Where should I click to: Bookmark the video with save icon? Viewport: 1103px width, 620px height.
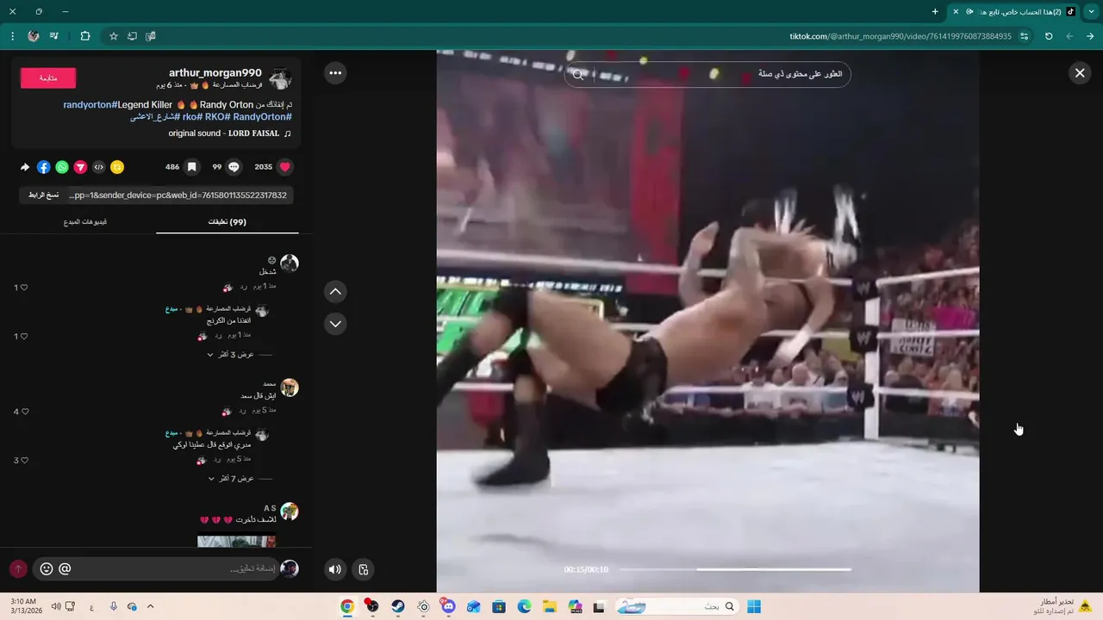coord(192,167)
